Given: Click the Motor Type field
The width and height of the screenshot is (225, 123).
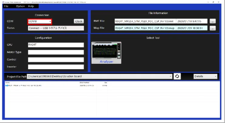Looking at the screenshot, I should [56, 52].
